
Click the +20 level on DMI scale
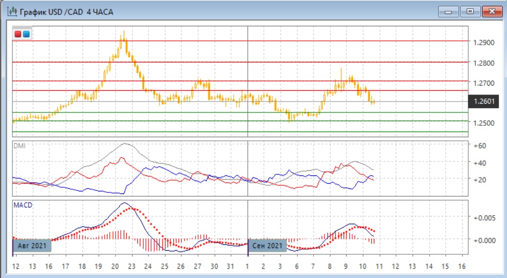coord(480,180)
